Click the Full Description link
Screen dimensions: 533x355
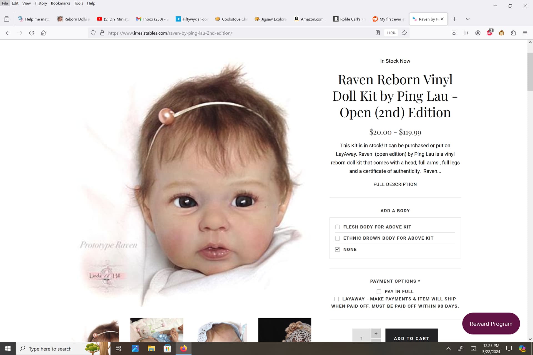[395, 184]
